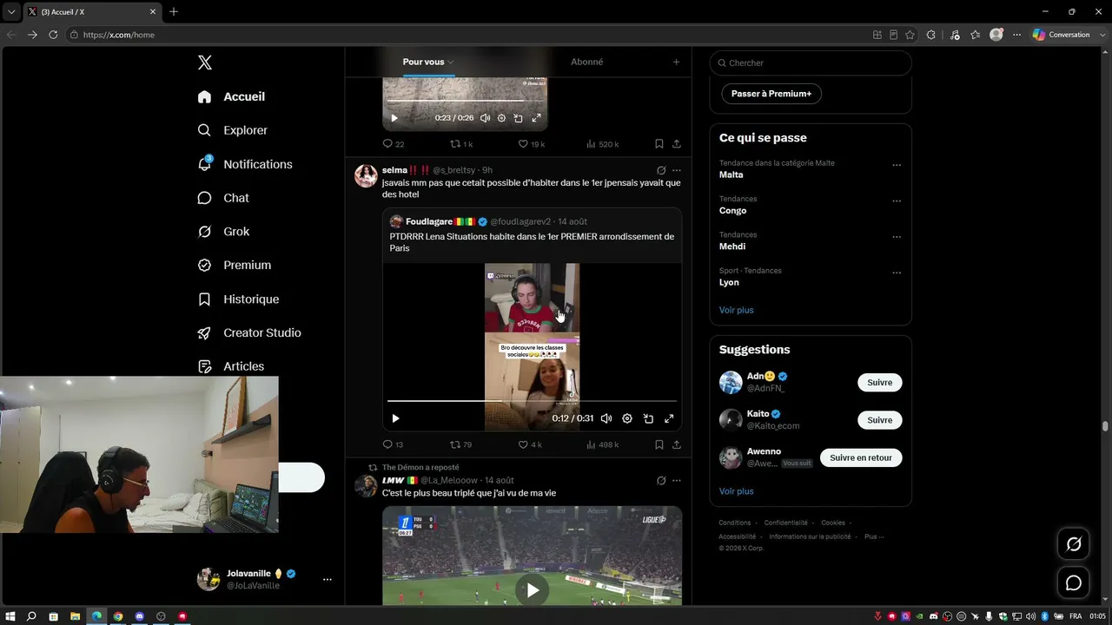Refresh the page in the browser toolbar

[x=53, y=35]
